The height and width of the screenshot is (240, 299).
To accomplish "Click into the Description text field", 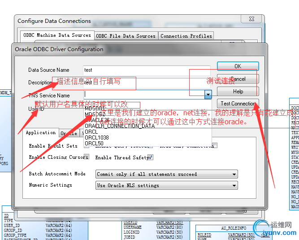I will pyautogui.click(x=147, y=83).
